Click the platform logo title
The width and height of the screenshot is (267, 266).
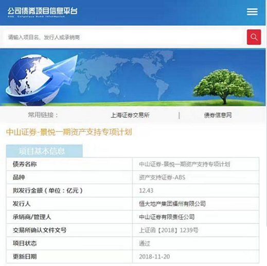pos(42,12)
